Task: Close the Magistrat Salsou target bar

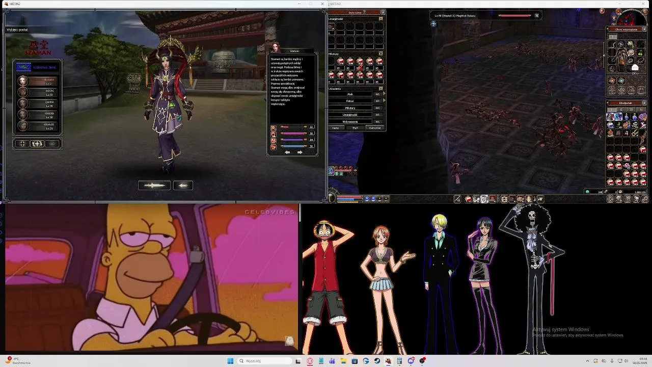Action: tap(537, 15)
